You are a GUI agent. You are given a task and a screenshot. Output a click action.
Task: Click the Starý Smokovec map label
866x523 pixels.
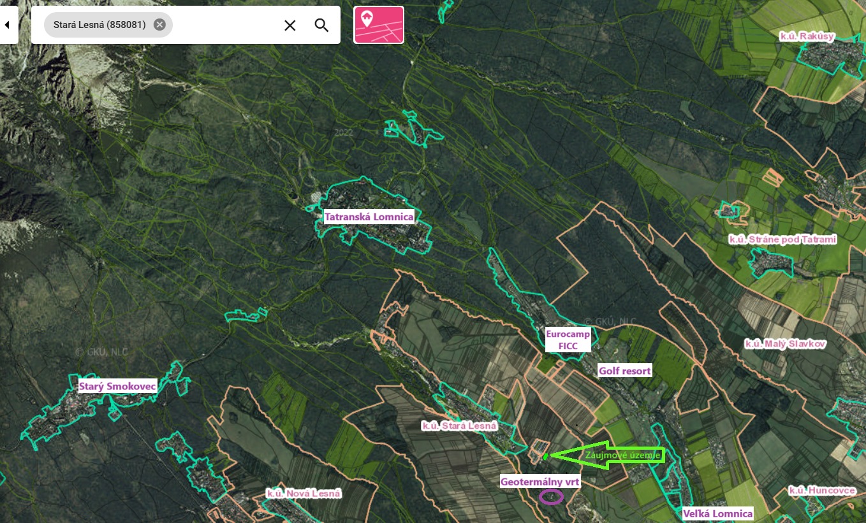(117, 386)
